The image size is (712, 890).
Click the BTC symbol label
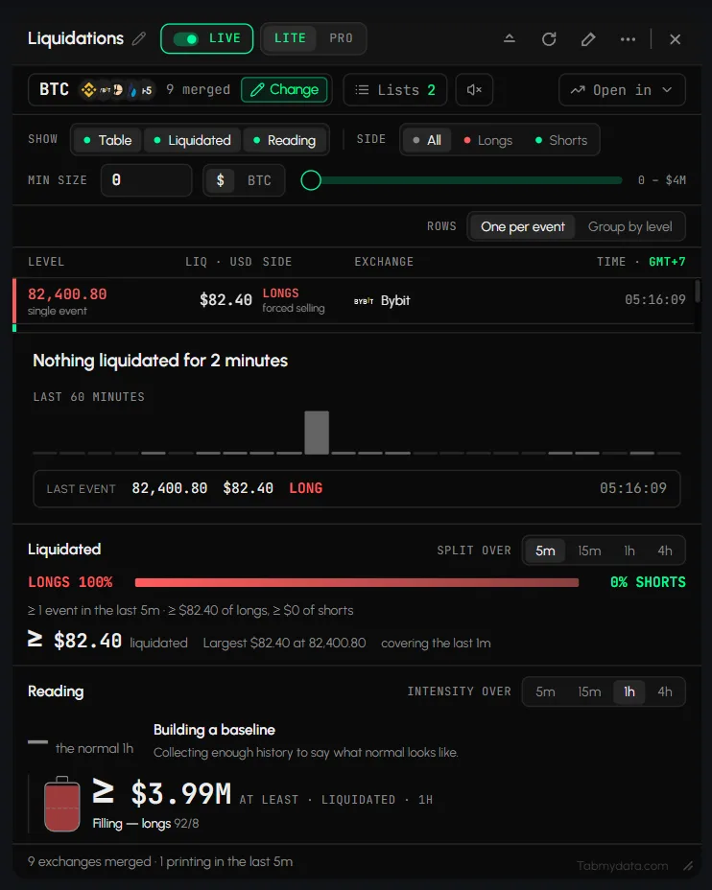(x=54, y=90)
